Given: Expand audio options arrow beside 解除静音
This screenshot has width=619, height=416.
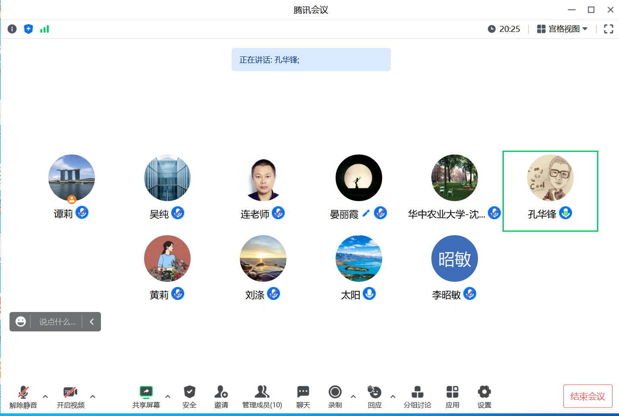Looking at the screenshot, I should coord(45,396).
